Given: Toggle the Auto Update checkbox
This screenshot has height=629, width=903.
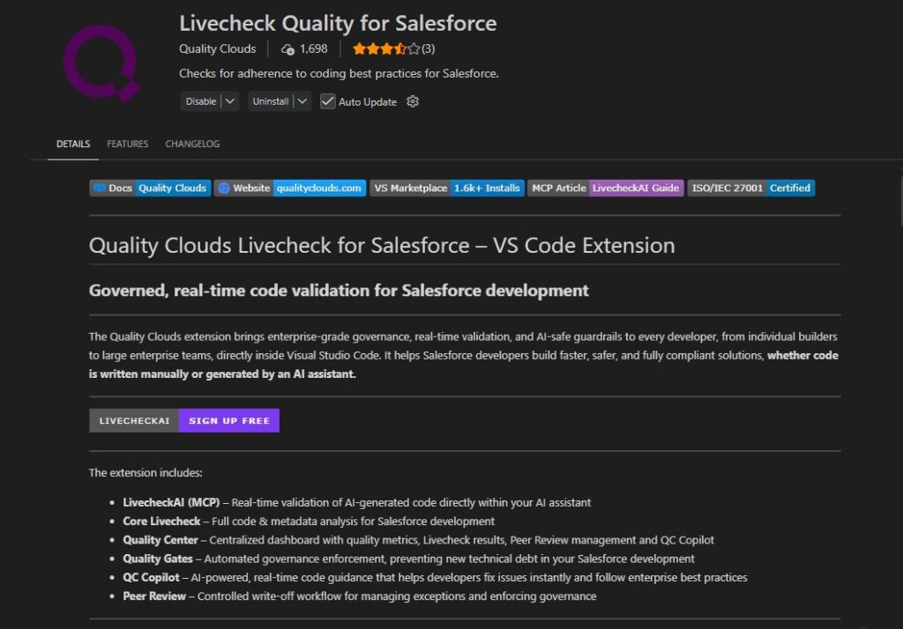Looking at the screenshot, I should pyautogui.click(x=328, y=101).
